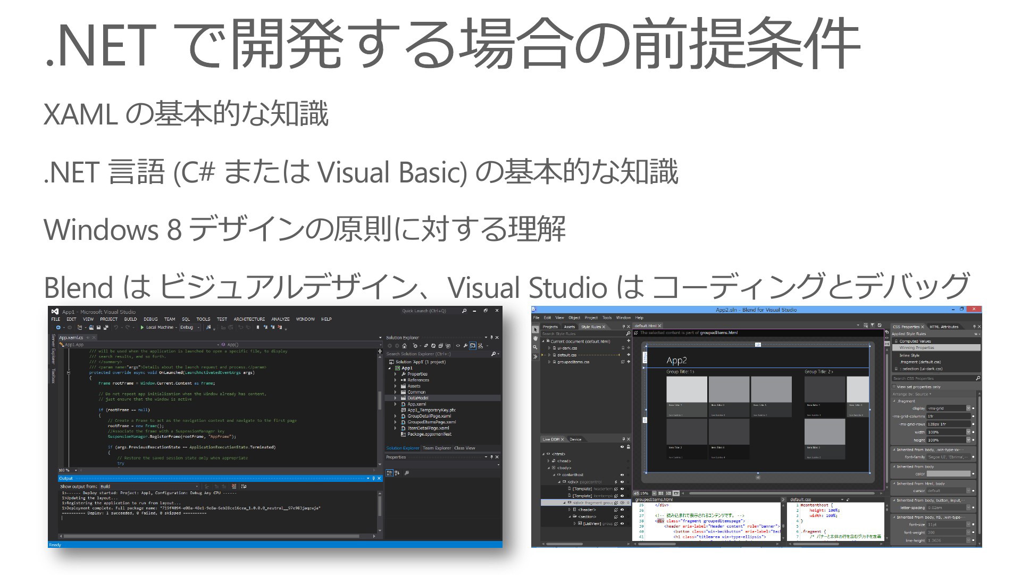
Task: Open Object menu in Blend
Action: coord(574,318)
